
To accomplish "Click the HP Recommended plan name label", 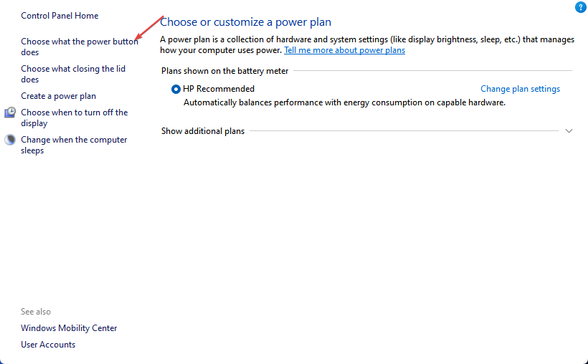I will (219, 89).
